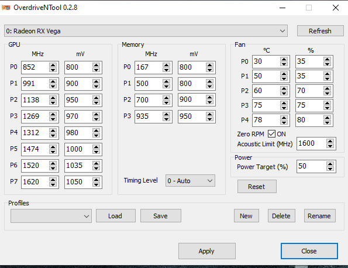
Task: Decrease Memory P2 mV with down arrow
Action: coord(209,102)
